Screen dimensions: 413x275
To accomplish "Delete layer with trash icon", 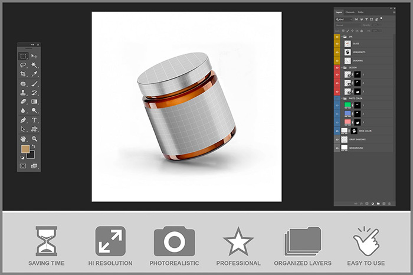I will (389, 204).
